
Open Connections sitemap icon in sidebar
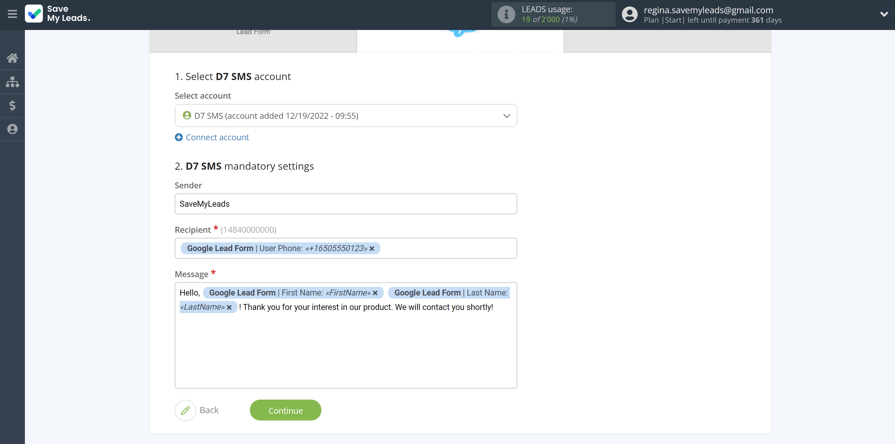pyautogui.click(x=12, y=82)
